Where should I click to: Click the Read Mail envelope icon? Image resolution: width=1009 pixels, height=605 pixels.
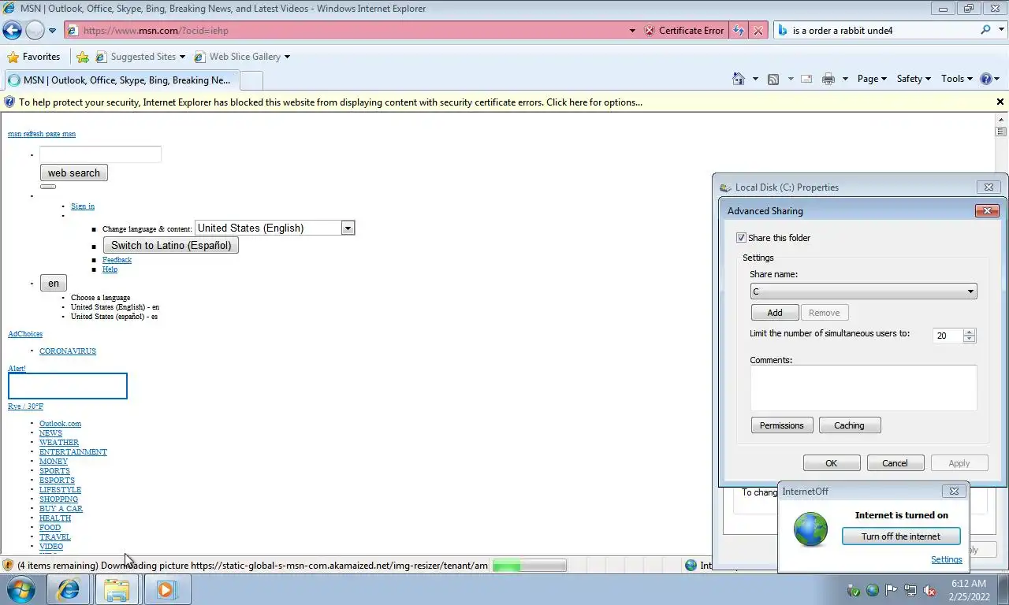tap(806, 79)
